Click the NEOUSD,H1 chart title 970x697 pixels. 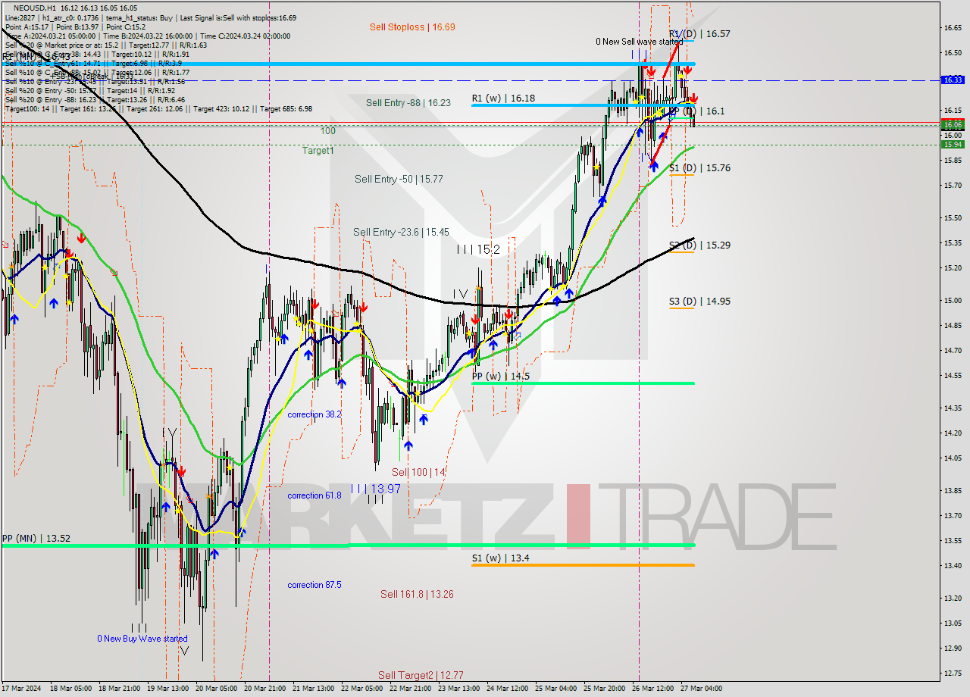35,8
